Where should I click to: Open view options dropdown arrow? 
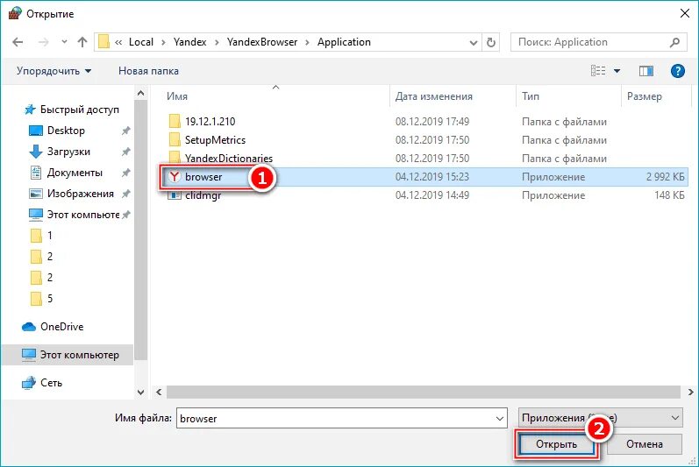617,71
